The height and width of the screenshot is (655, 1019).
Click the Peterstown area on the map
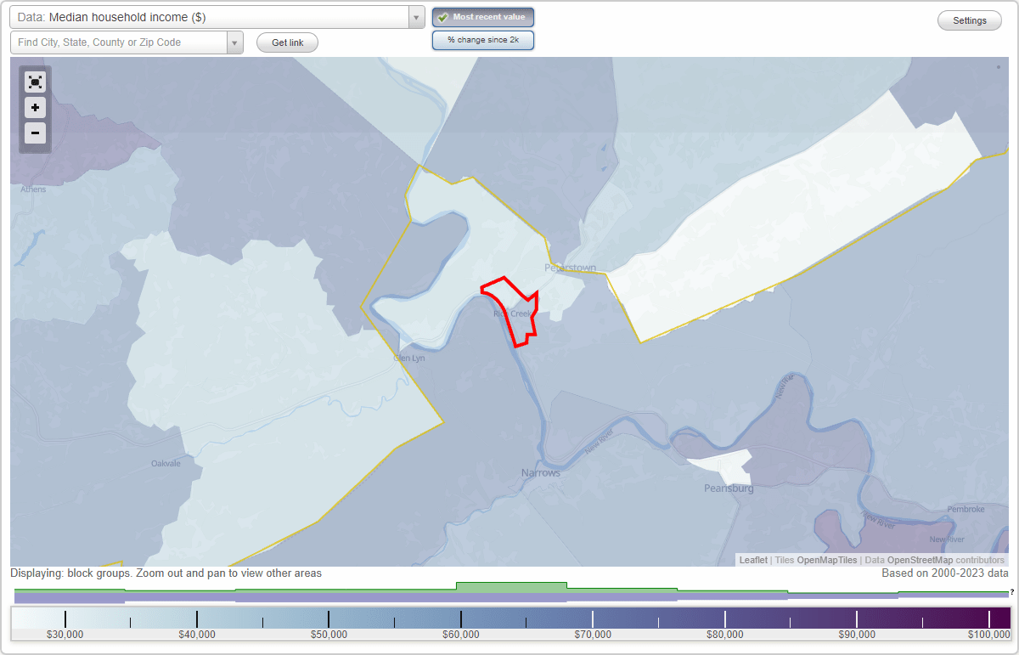coord(571,267)
